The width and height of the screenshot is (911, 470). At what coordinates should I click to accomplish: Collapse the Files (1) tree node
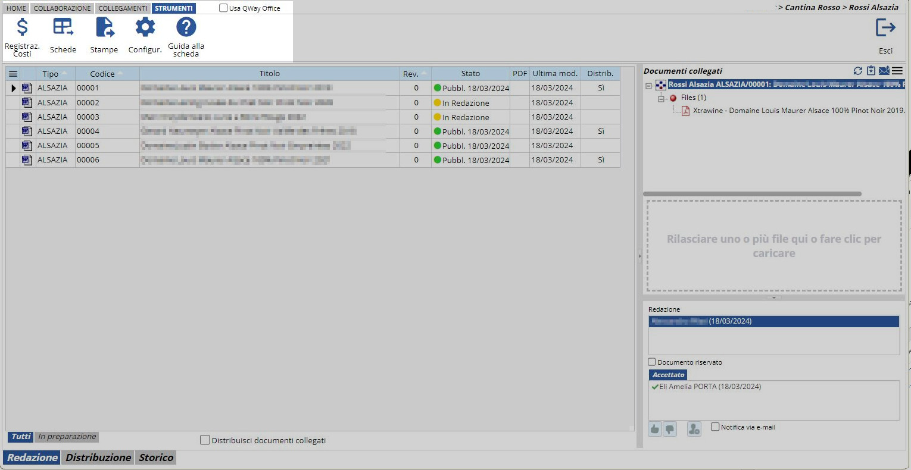pos(660,99)
